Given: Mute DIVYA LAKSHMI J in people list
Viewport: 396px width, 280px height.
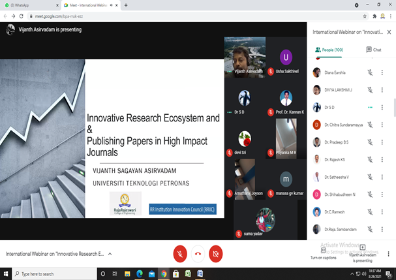Looking at the screenshot, I should [x=370, y=90].
